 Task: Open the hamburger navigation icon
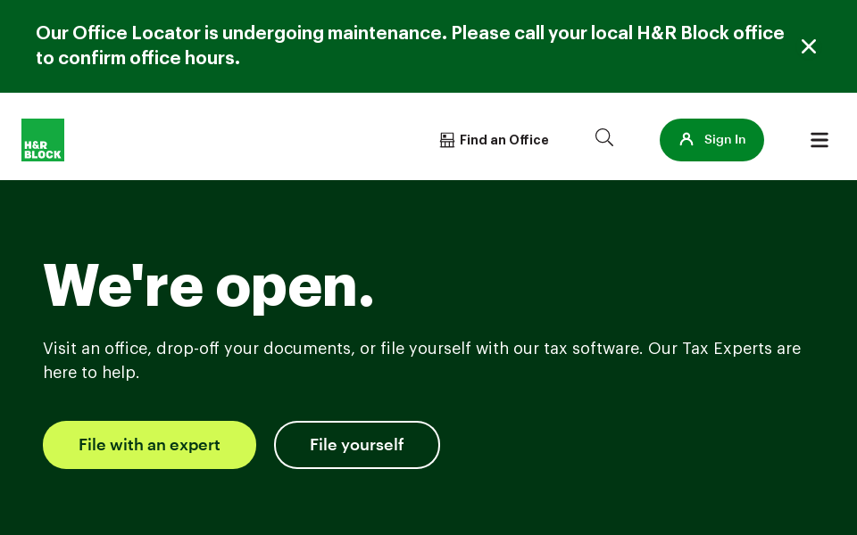pyautogui.click(x=819, y=140)
